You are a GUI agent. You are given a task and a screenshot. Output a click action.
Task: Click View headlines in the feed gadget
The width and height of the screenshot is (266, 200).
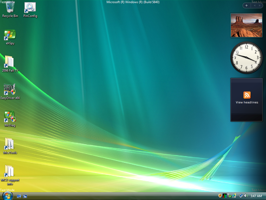coord(247,102)
